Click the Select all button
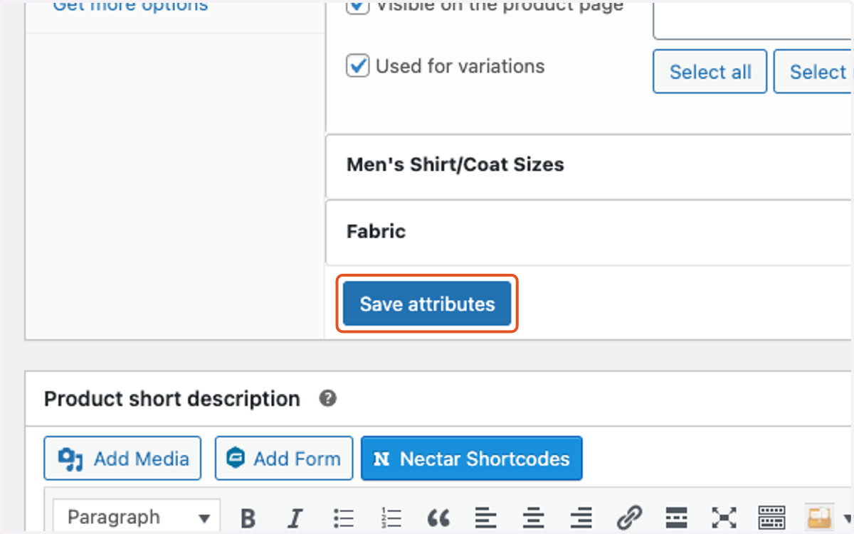Image resolution: width=854 pixels, height=534 pixels. (x=710, y=71)
